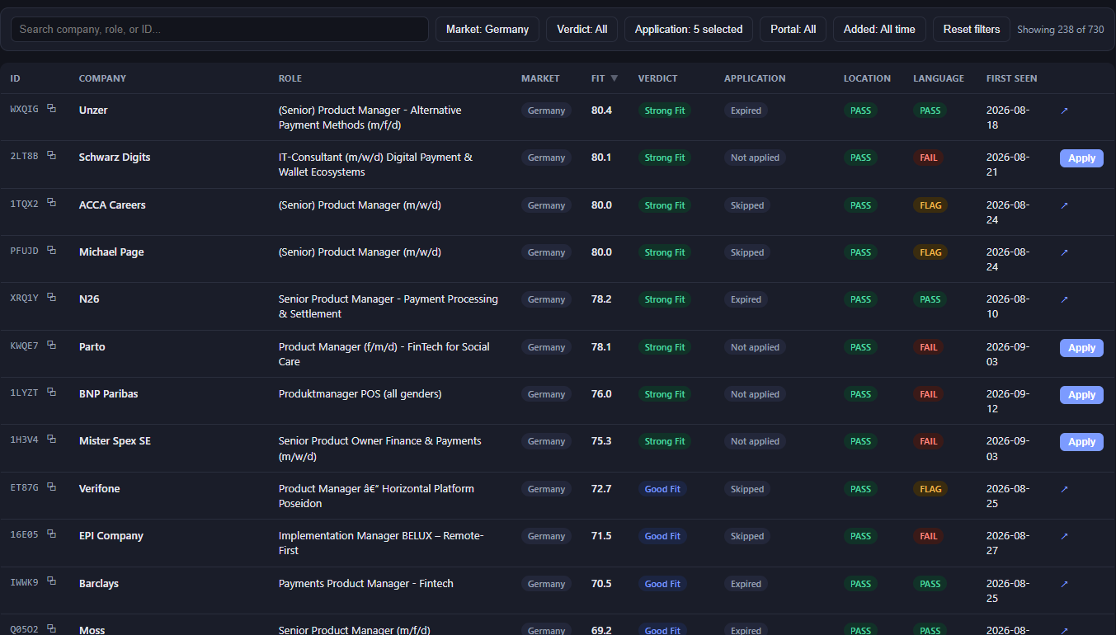The width and height of the screenshot is (1116, 635).
Task: Sort by the ID column header
Action: 15,78
